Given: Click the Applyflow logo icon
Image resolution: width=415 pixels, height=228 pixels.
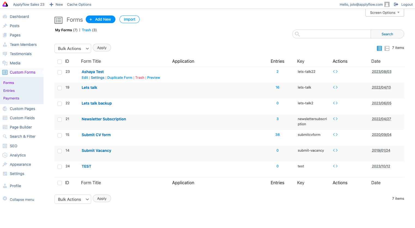Looking at the screenshot, I should (5, 4).
